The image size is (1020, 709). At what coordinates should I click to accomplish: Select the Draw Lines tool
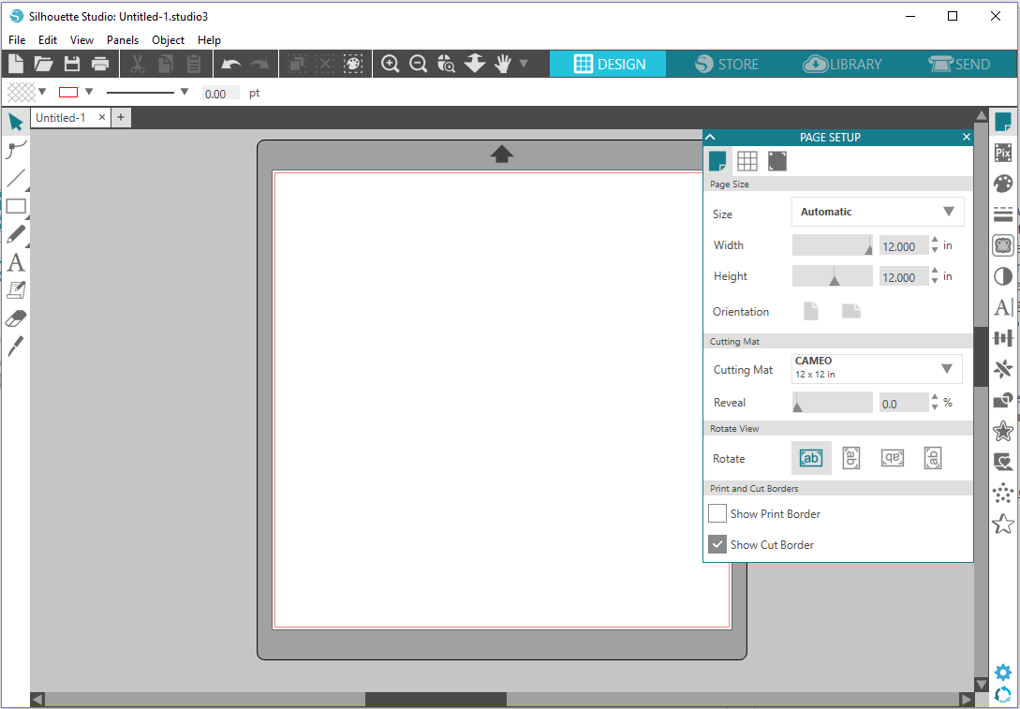click(x=15, y=178)
